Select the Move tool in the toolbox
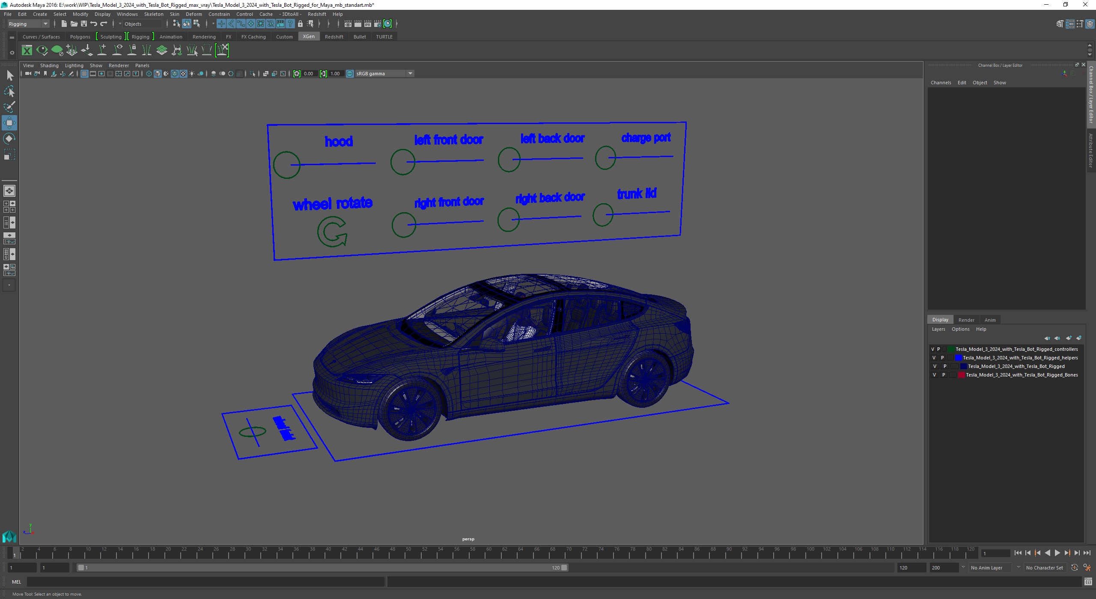The width and height of the screenshot is (1096, 599). coord(9,123)
